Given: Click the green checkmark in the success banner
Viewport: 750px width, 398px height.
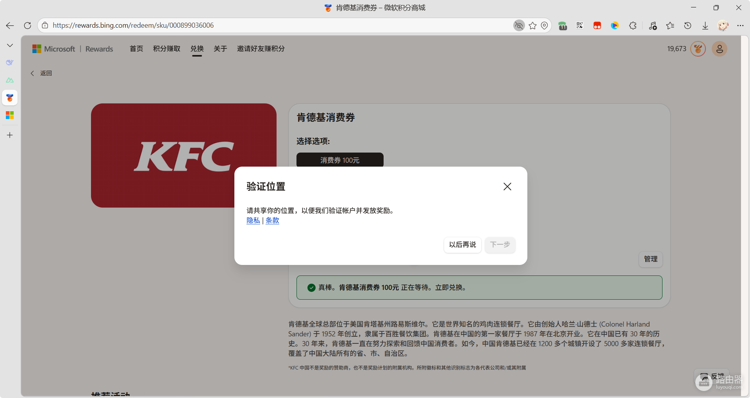Looking at the screenshot, I should coord(311,288).
